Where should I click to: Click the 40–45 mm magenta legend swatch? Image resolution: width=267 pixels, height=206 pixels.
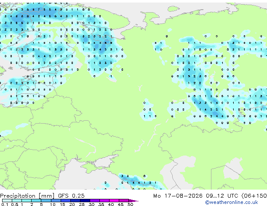114,201
